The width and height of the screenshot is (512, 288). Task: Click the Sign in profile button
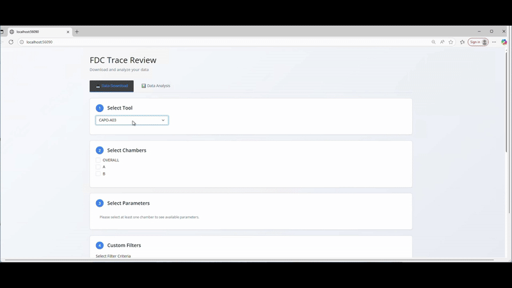pos(478,42)
